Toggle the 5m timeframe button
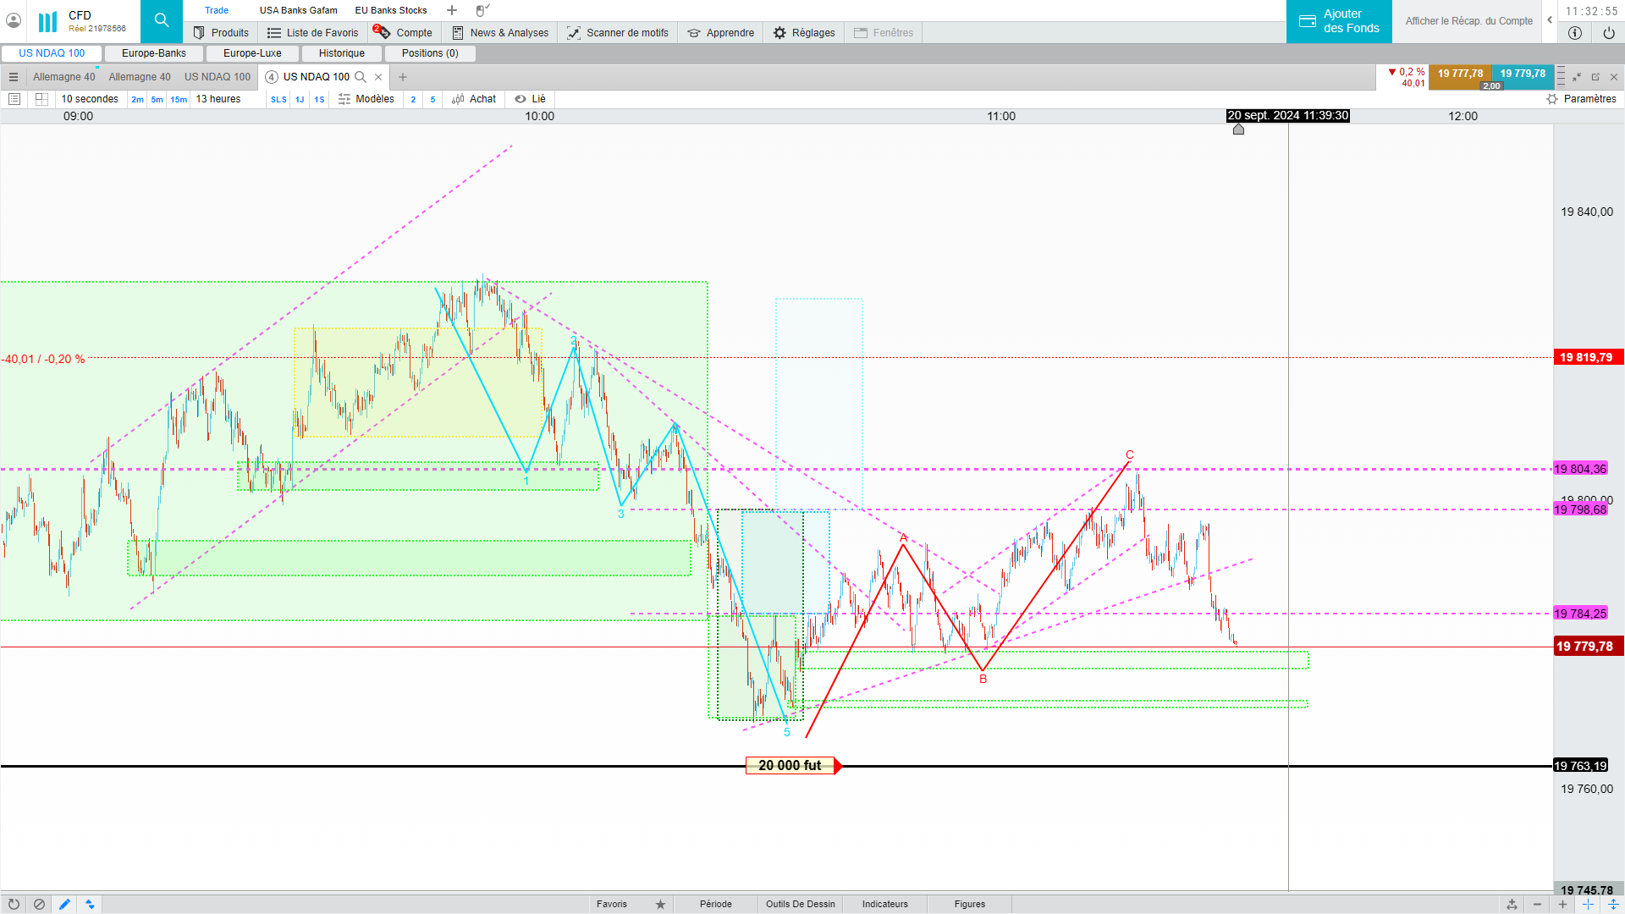This screenshot has height=914, width=1625. click(157, 99)
